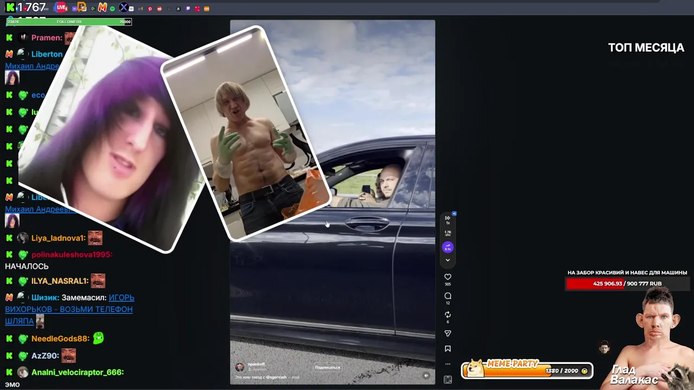Open the Spotify bookmark icon
The width and height of the screenshot is (694, 390).
tap(112, 9)
